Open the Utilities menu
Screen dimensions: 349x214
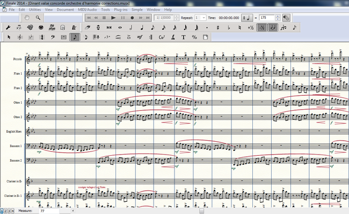coord(35,10)
